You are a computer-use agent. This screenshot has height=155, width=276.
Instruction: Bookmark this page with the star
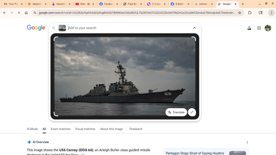click(240, 13)
